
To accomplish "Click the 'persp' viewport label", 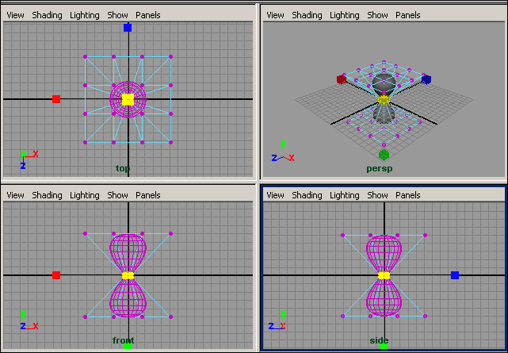I will click(x=379, y=168).
